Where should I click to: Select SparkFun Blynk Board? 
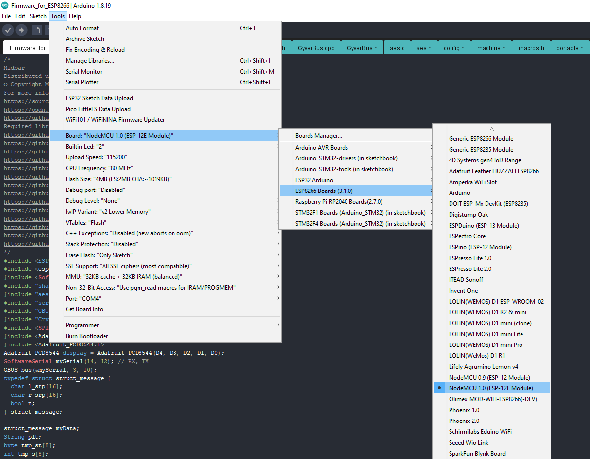pos(491,454)
